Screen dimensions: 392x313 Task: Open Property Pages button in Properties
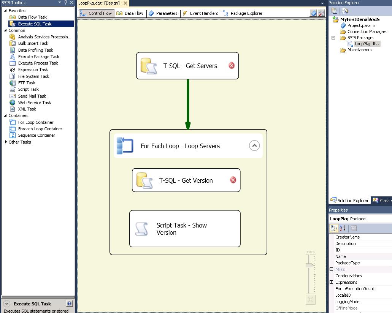click(354, 228)
